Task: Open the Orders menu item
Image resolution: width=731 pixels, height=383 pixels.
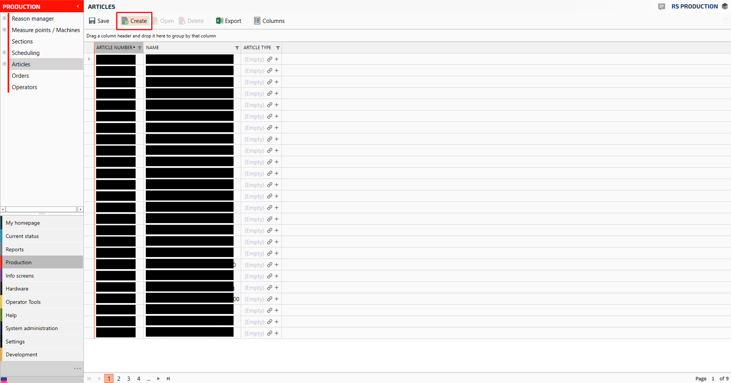Action: point(20,76)
